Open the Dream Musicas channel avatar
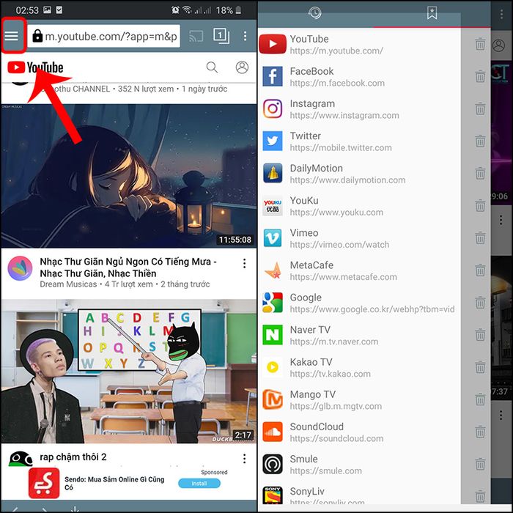The width and height of the screenshot is (513, 513). 20,268
